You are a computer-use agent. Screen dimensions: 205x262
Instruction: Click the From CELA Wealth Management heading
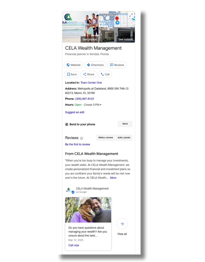pyautogui.click(x=91, y=154)
